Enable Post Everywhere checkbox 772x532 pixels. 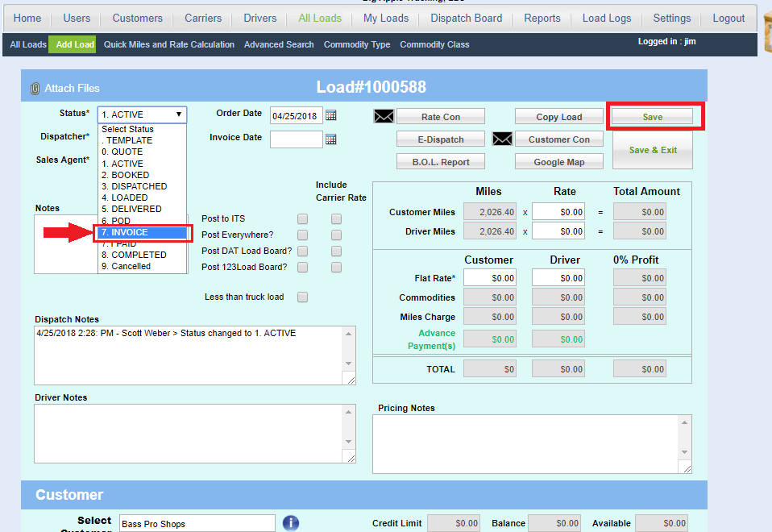(303, 235)
